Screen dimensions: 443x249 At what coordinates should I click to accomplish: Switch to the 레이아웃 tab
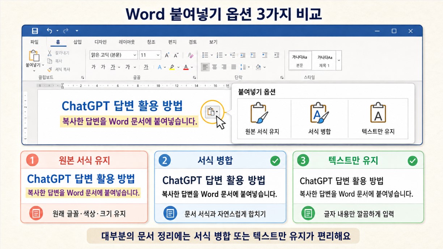[x=127, y=42]
